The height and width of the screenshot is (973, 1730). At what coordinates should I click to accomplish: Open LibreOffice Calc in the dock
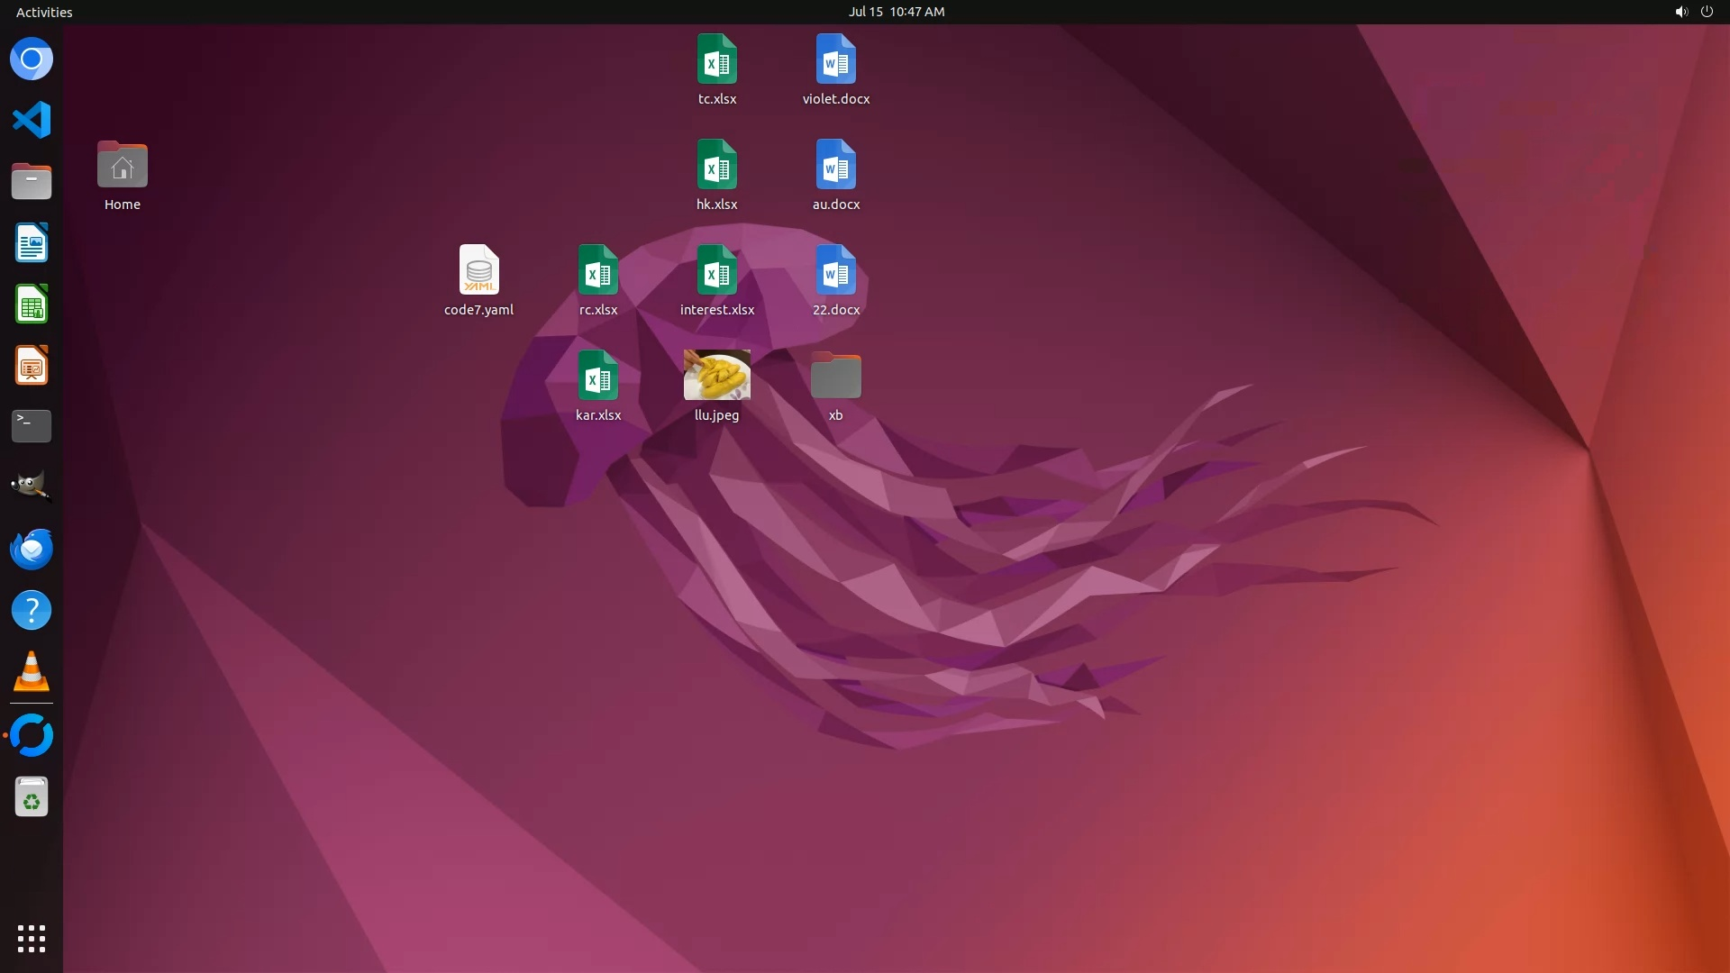tap(32, 305)
